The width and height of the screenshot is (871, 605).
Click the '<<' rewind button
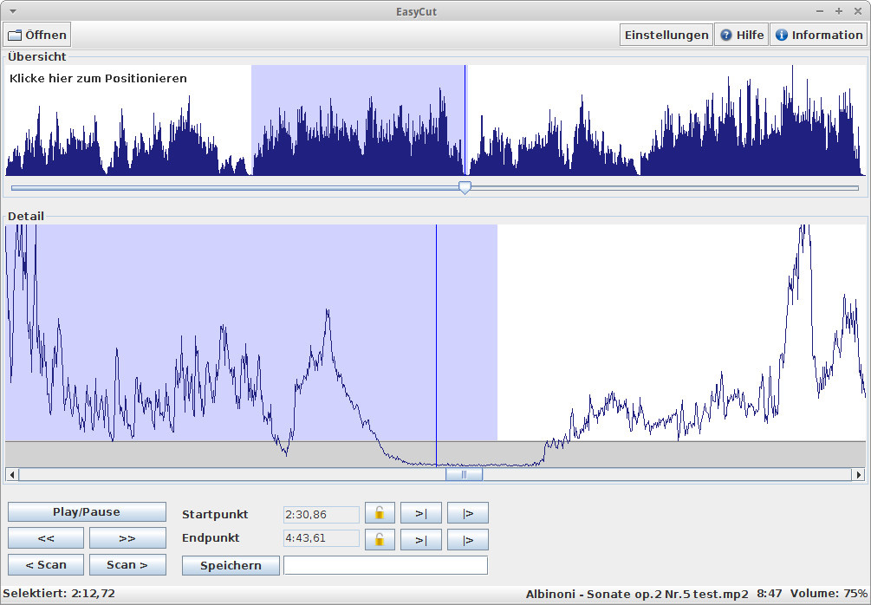(x=46, y=538)
